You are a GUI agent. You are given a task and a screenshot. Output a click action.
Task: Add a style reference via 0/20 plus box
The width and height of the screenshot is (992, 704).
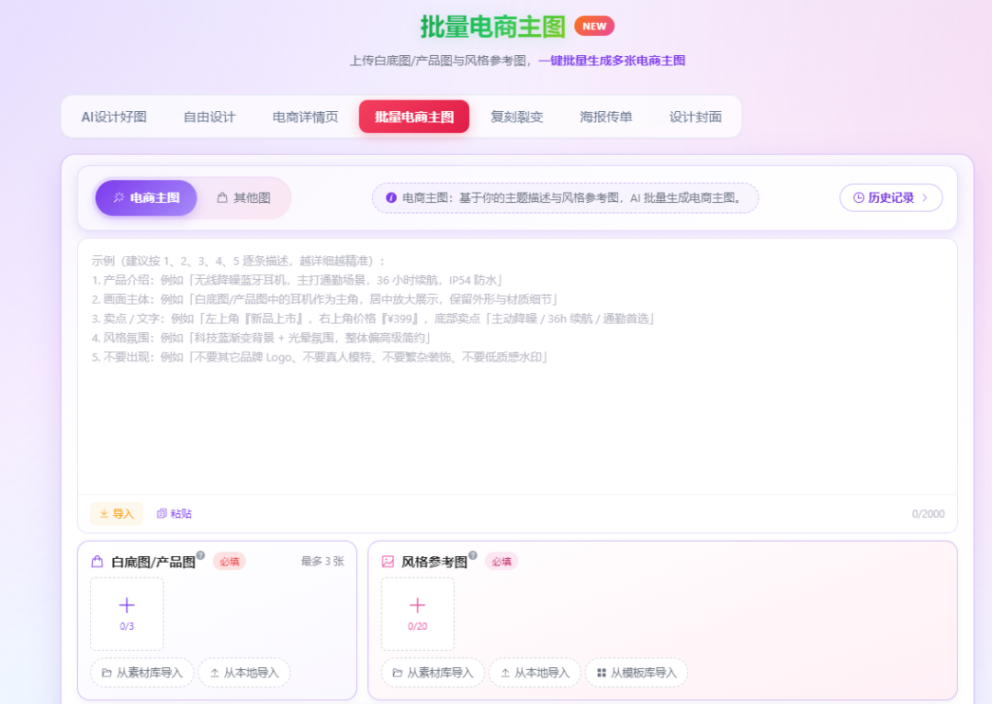[x=418, y=614]
